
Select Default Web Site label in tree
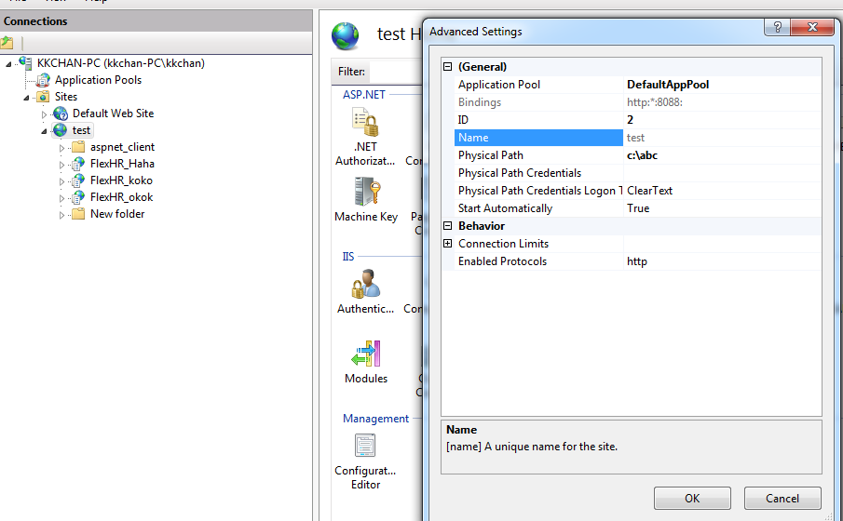coord(113,114)
